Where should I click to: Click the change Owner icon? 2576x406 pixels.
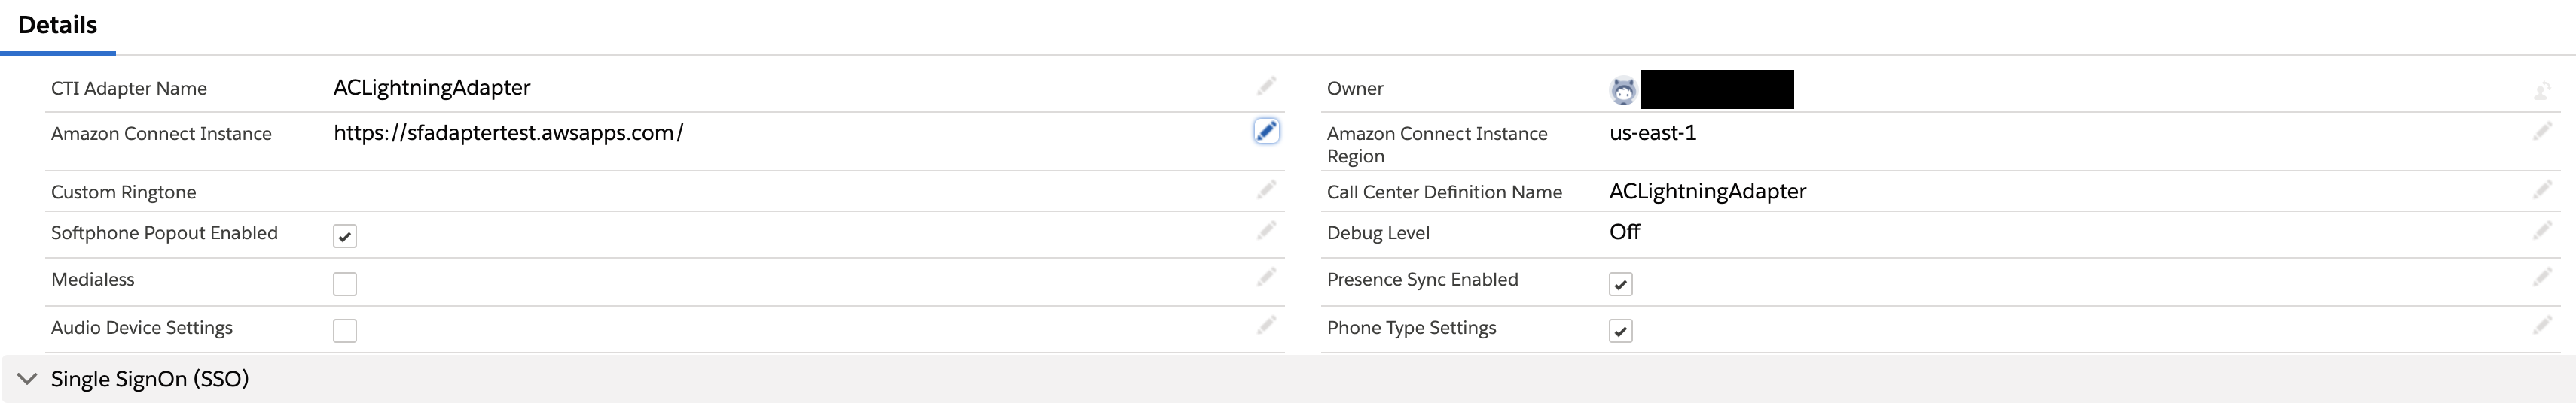[x=2542, y=92]
